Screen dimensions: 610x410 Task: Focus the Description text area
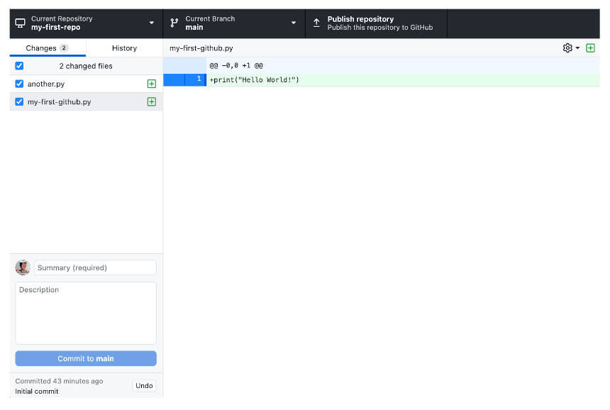tap(86, 313)
